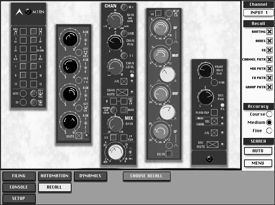Open the FILING page
The width and height of the screenshot is (275, 205).
(x=19, y=176)
